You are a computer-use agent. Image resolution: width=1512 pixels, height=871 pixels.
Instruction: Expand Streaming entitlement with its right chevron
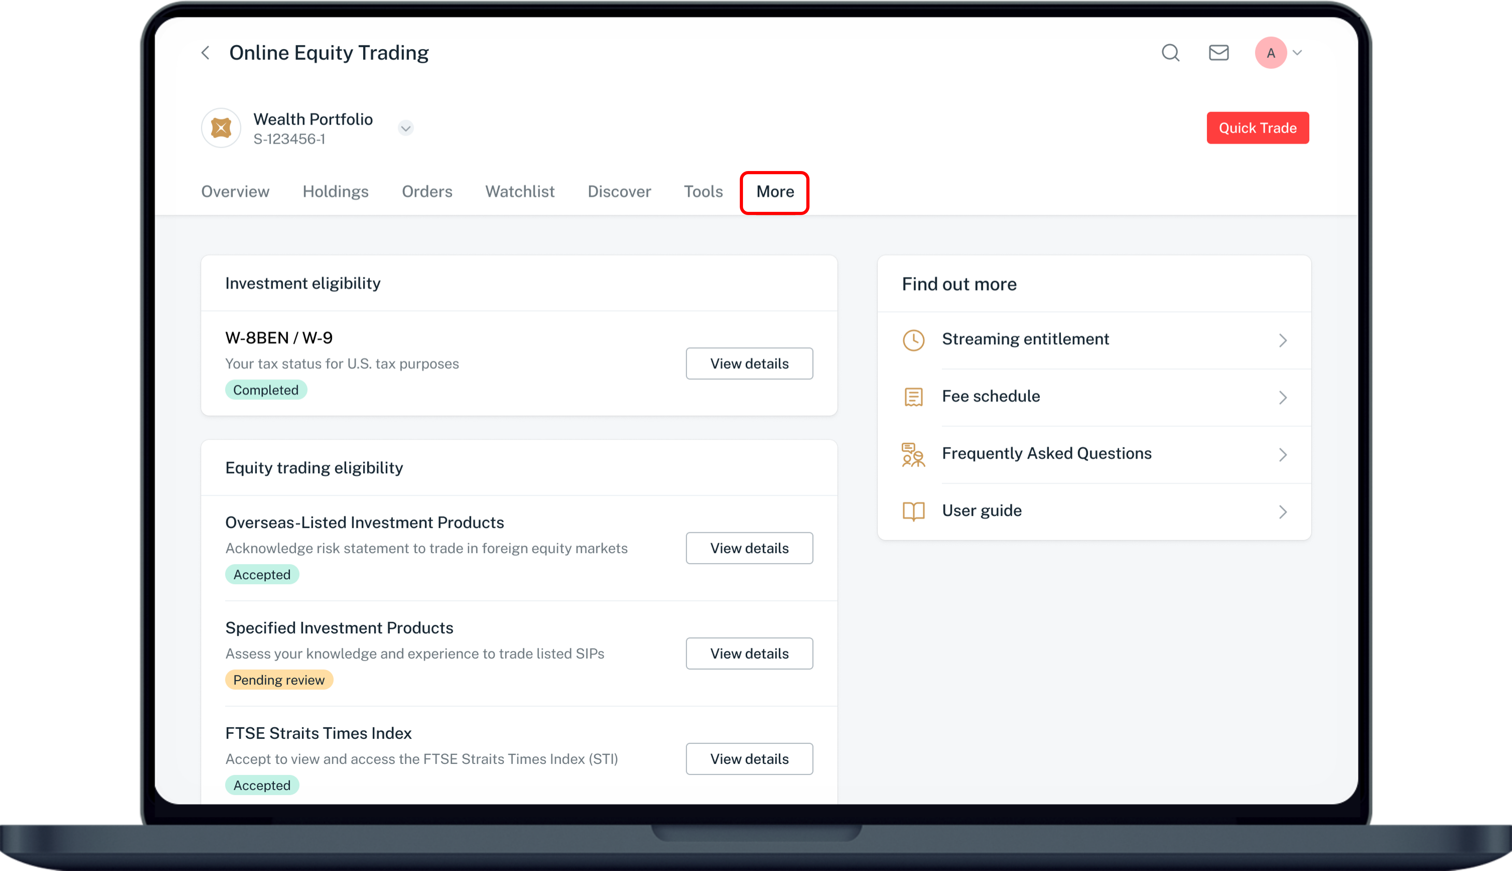tap(1282, 340)
